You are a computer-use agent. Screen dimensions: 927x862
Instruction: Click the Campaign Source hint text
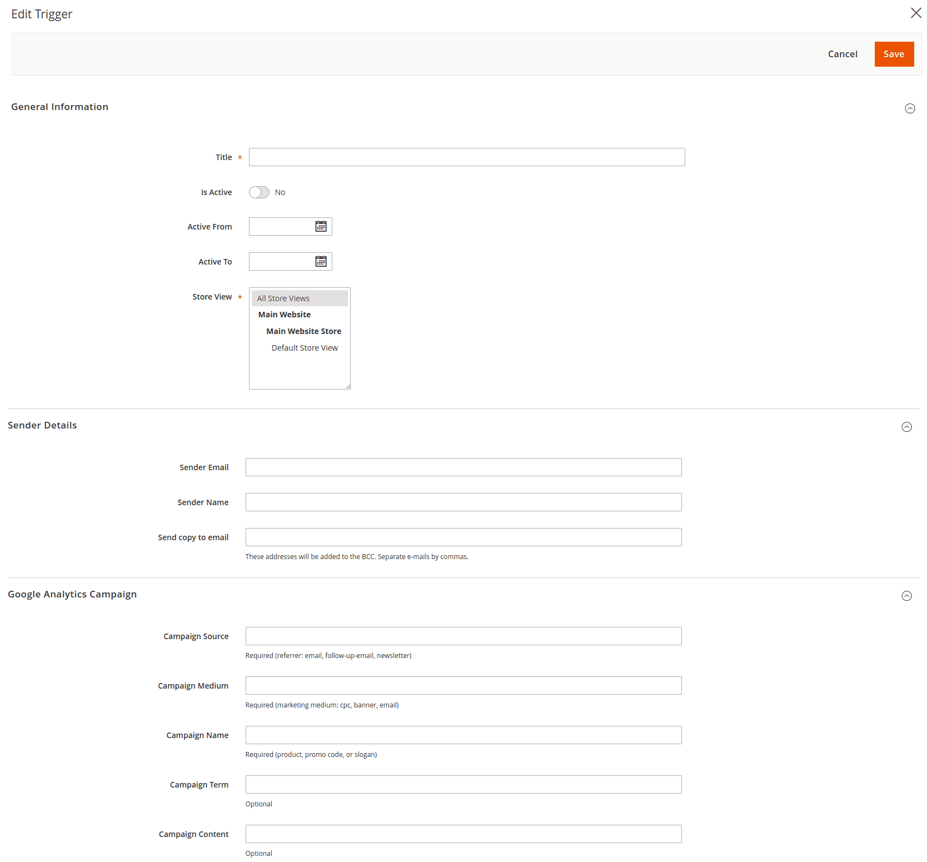click(328, 655)
